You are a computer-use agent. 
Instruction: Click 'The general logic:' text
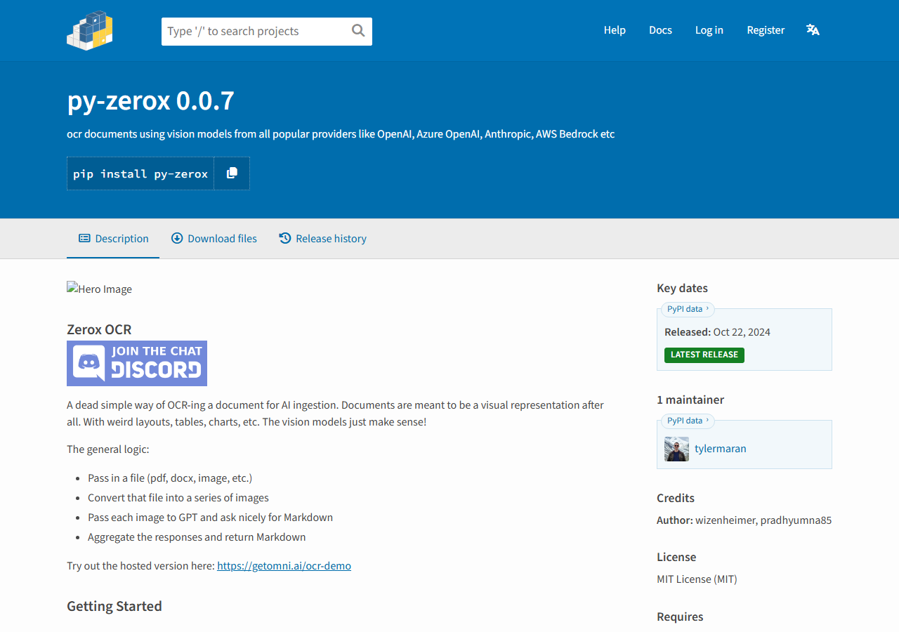[108, 449]
